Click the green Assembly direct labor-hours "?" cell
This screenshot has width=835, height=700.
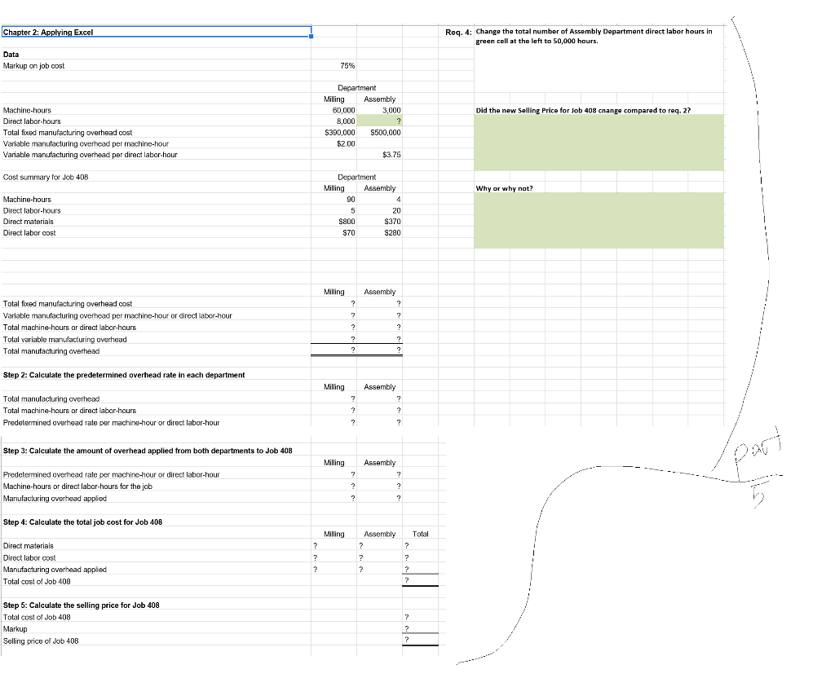point(379,121)
